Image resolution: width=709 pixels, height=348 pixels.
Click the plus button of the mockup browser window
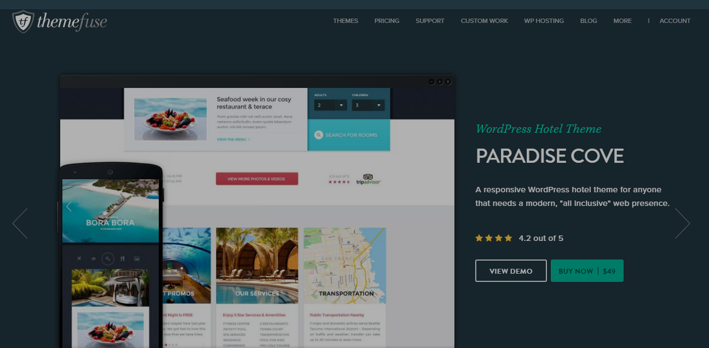click(440, 81)
